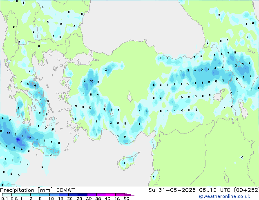Select the 1–2 mm legend color swatch
This screenshot has height=200, width=259.
26,195
